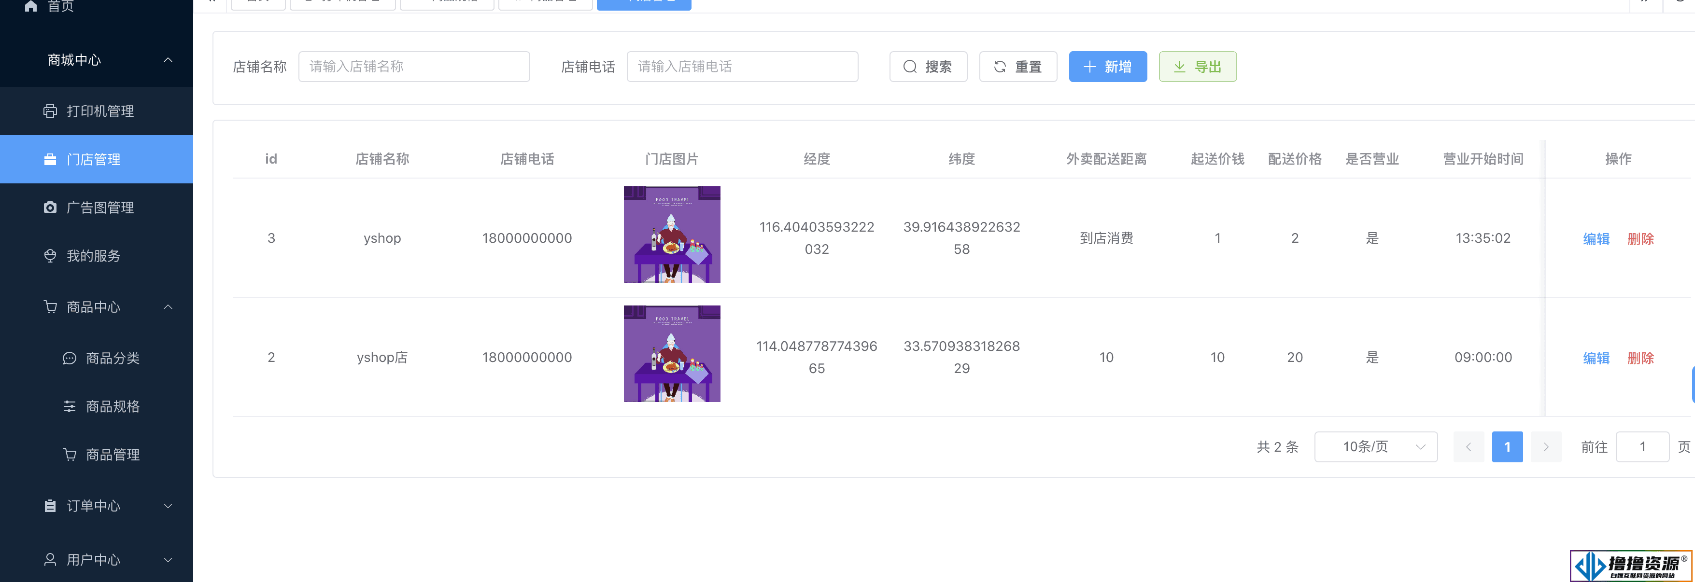Delete the yshop store row

[1640, 239]
